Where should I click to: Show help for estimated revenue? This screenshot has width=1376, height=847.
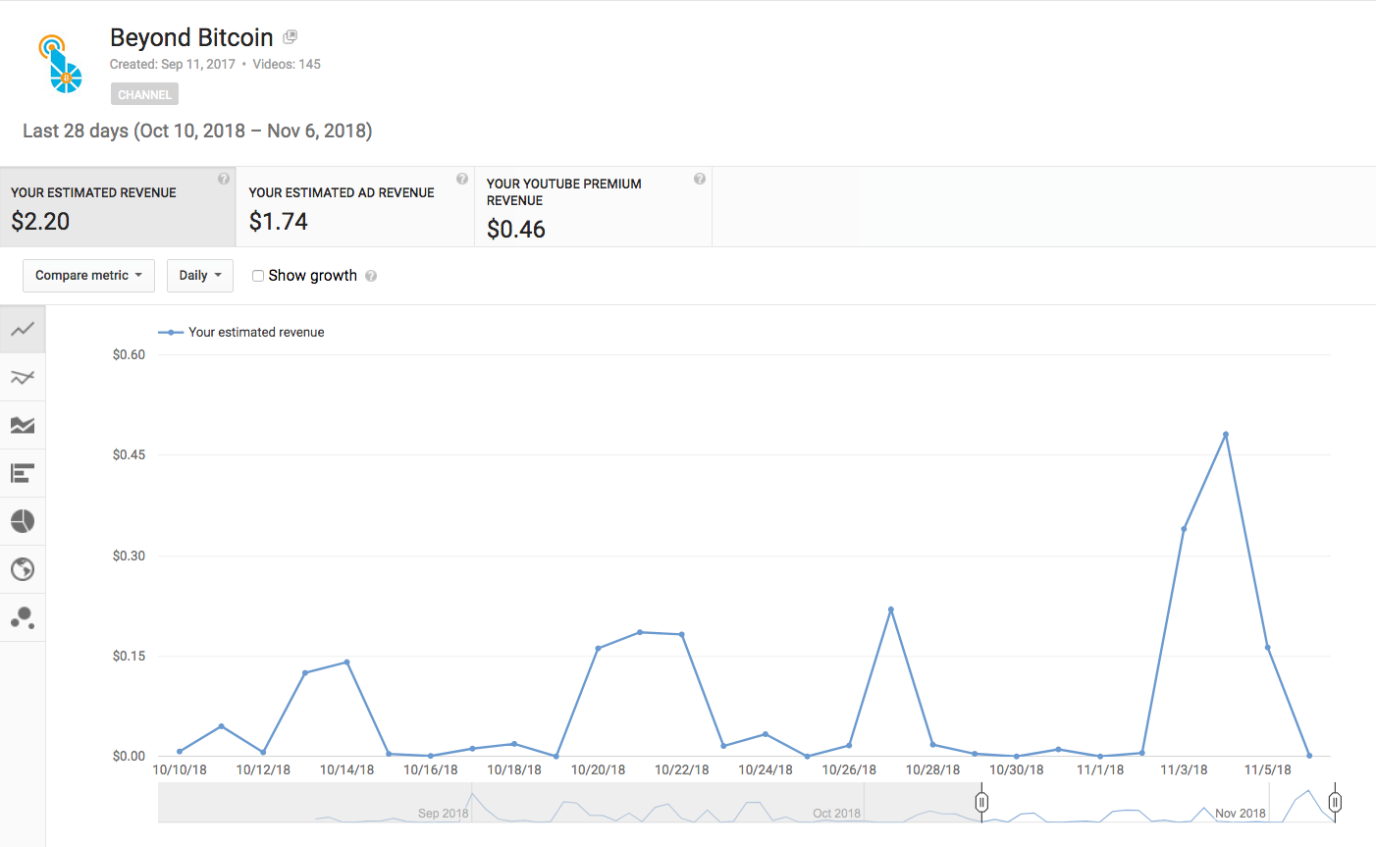pos(224,179)
